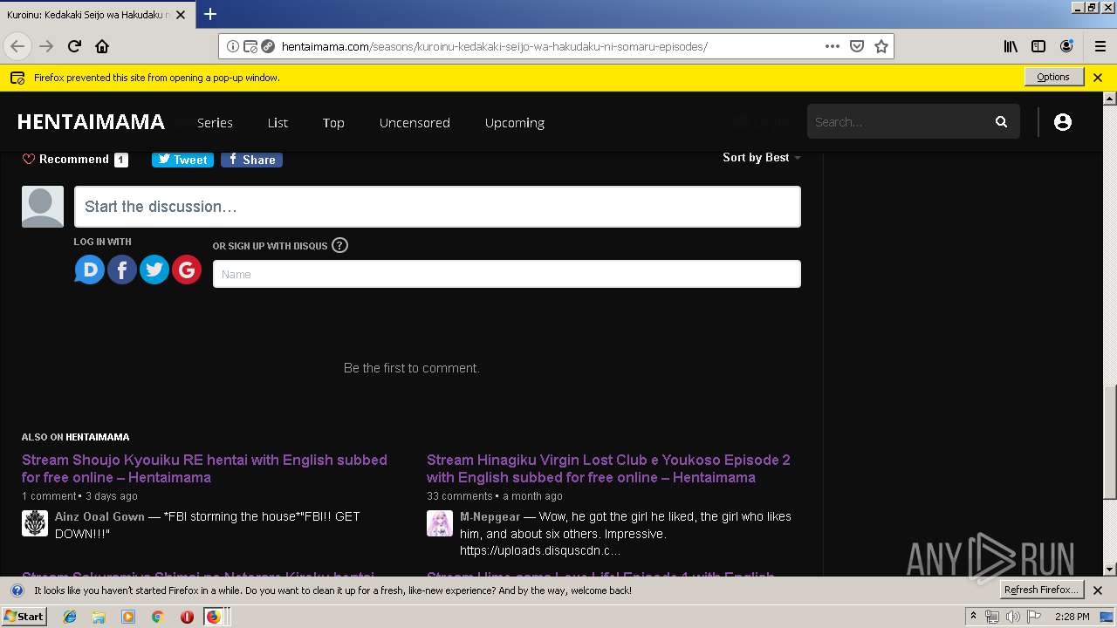The image size is (1117, 628).
Task: Click the taskbar clock showing 2:28 PM
Action: coord(1072,617)
